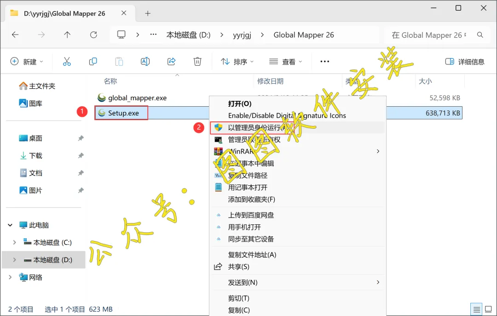Viewport: 497px width, 316px height.
Task: Show hidden breadcrumb path via ellipsis
Action: 153,34
